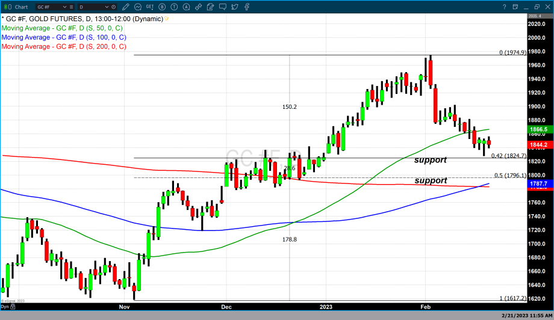The width and height of the screenshot is (554, 320).
Task: Select the pencil drawing tool
Action: coord(126,7)
